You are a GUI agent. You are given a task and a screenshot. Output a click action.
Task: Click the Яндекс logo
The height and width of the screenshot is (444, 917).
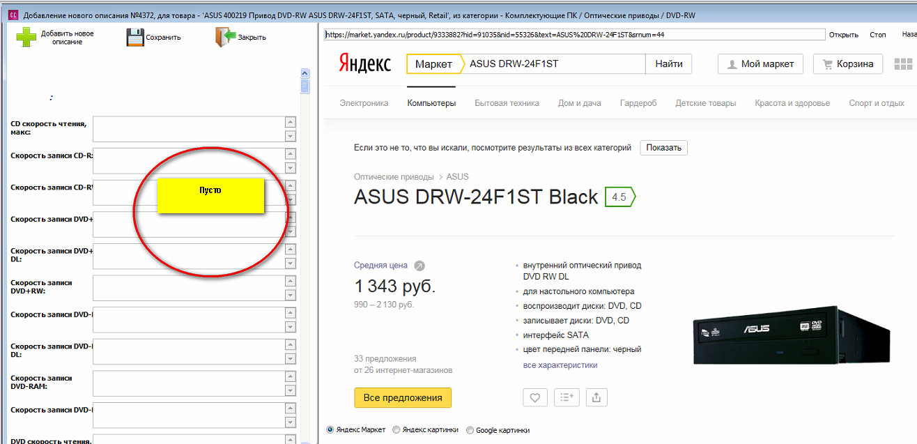pyautogui.click(x=364, y=63)
